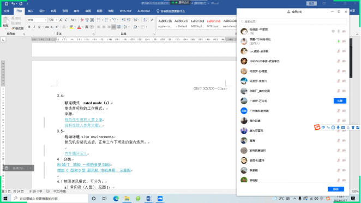
Task: Expand the font color dropdown arrow
Action: point(83,27)
